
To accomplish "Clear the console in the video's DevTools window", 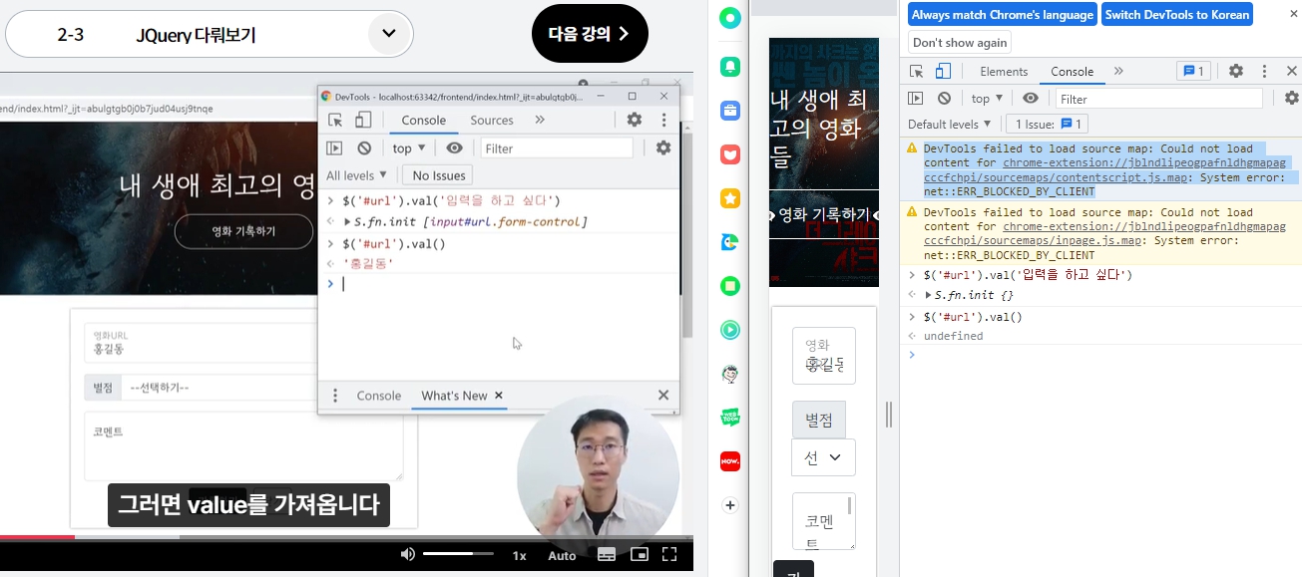I will coord(364,147).
